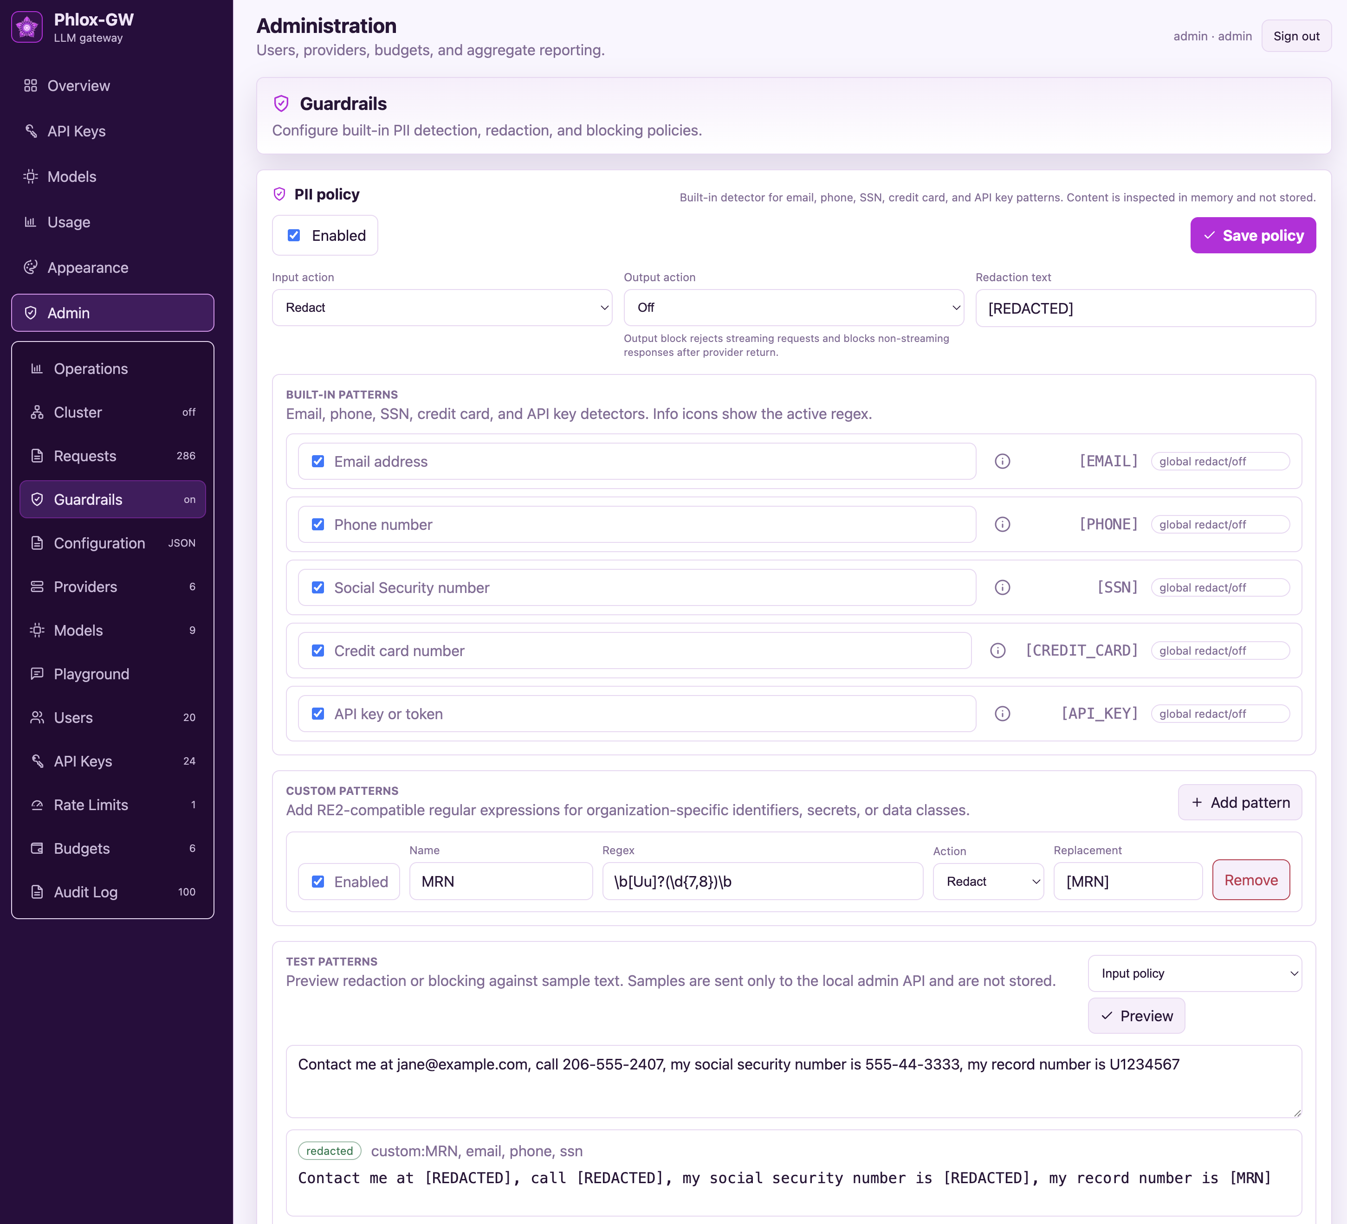
Task: Open the admin Models section with 9
Action: coord(112,630)
